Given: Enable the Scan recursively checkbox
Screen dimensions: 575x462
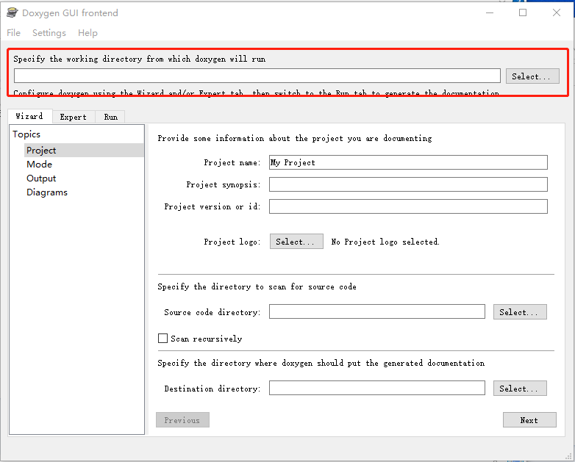Looking at the screenshot, I should [162, 338].
